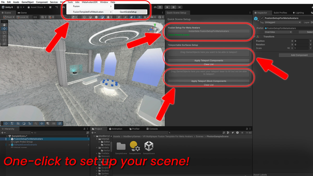Screen dimensions: 313x176
Task: Toggle scale proportions link icon
Action: point(288,48)
